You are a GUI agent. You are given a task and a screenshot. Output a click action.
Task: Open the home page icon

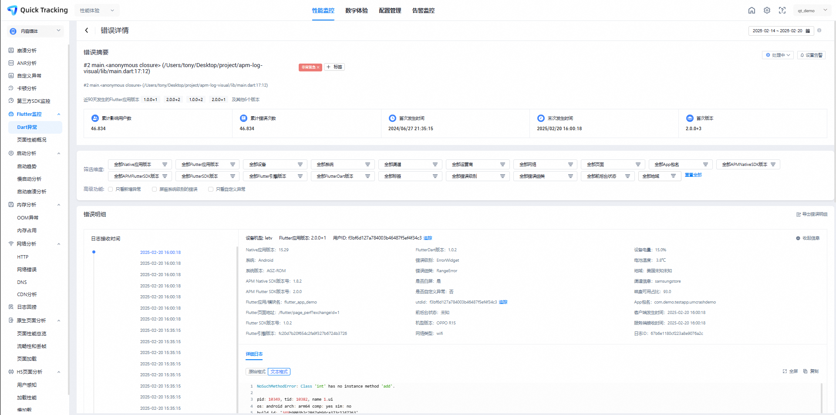pyautogui.click(x=752, y=10)
